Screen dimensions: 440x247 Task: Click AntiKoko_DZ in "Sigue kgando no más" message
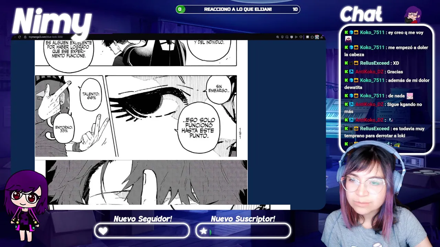point(369,104)
